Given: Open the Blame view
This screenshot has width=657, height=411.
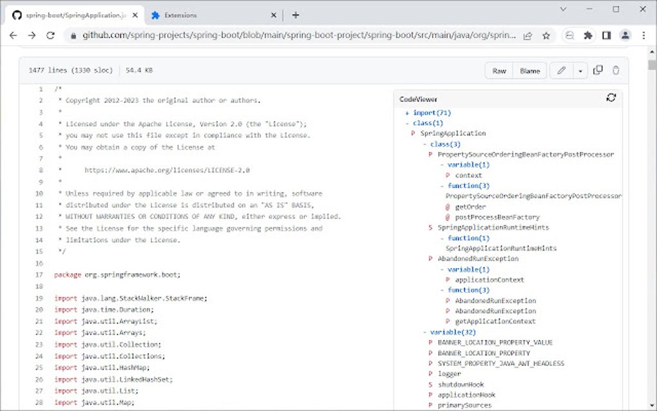Looking at the screenshot, I should 529,70.
